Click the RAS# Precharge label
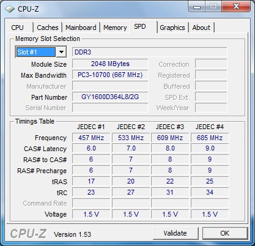Screen dimensions: 255x246 click(x=42, y=171)
